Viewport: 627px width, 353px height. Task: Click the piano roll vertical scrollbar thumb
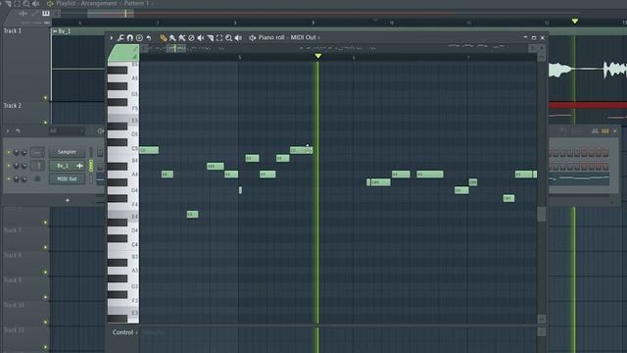[542, 214]
